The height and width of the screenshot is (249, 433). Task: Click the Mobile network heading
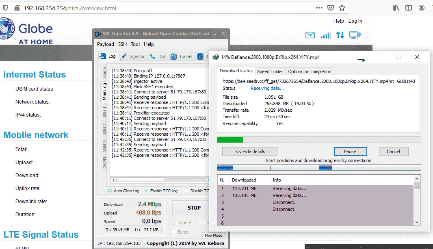[36, 135]
